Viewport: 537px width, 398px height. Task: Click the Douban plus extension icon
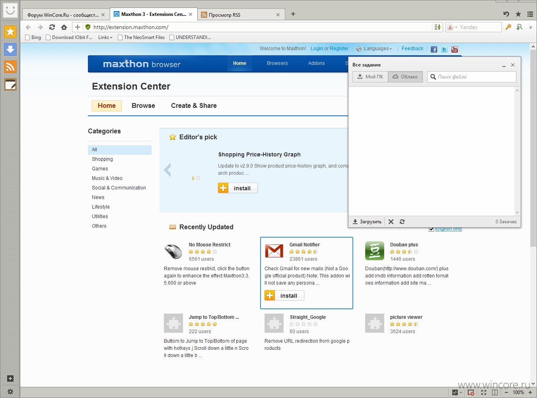(375, 251)
